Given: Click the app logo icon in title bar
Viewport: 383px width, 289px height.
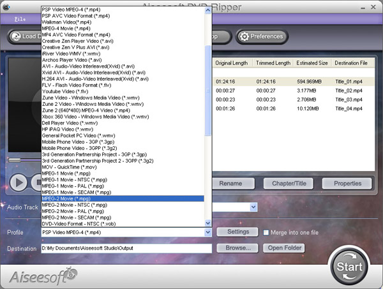Looking at the screenshot, I should point(6,7).
